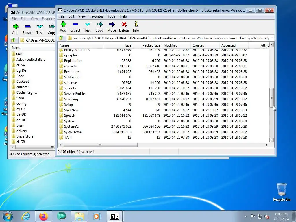
Task: Show hidden system tray icons
Action: click(246, 217)
